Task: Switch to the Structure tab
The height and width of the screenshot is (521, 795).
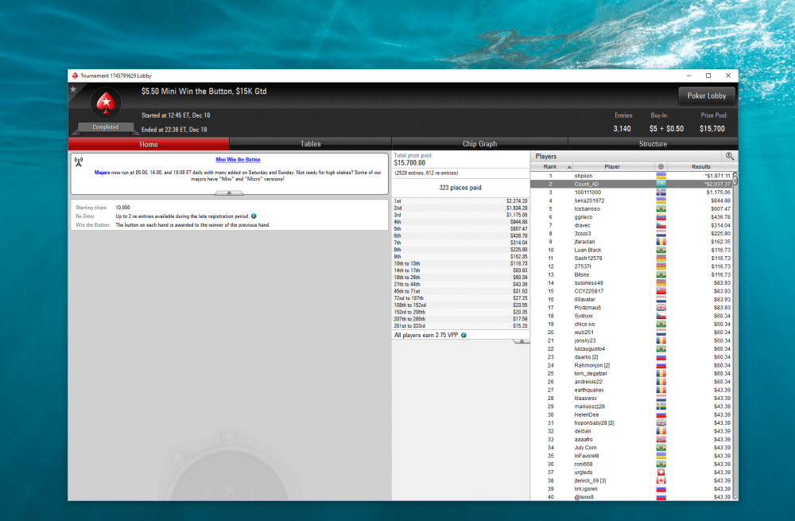Action: (x=653, y=144)
